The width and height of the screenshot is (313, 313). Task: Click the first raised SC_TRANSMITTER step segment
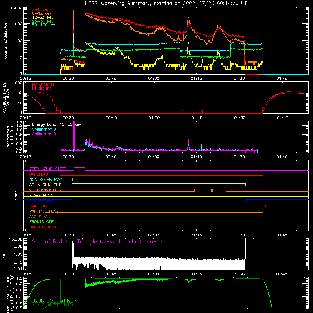click(x=203, y=189)
